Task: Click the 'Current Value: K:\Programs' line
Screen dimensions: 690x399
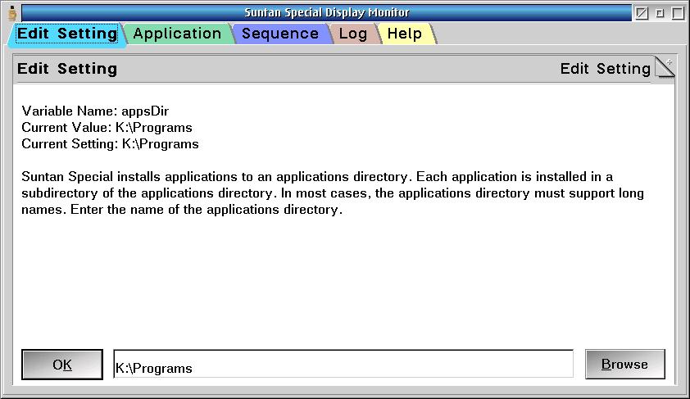Action: [107, 128]
